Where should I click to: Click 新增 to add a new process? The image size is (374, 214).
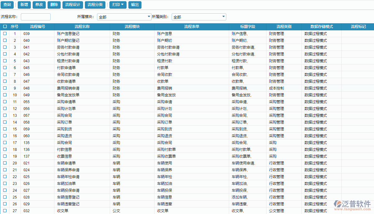24,5
